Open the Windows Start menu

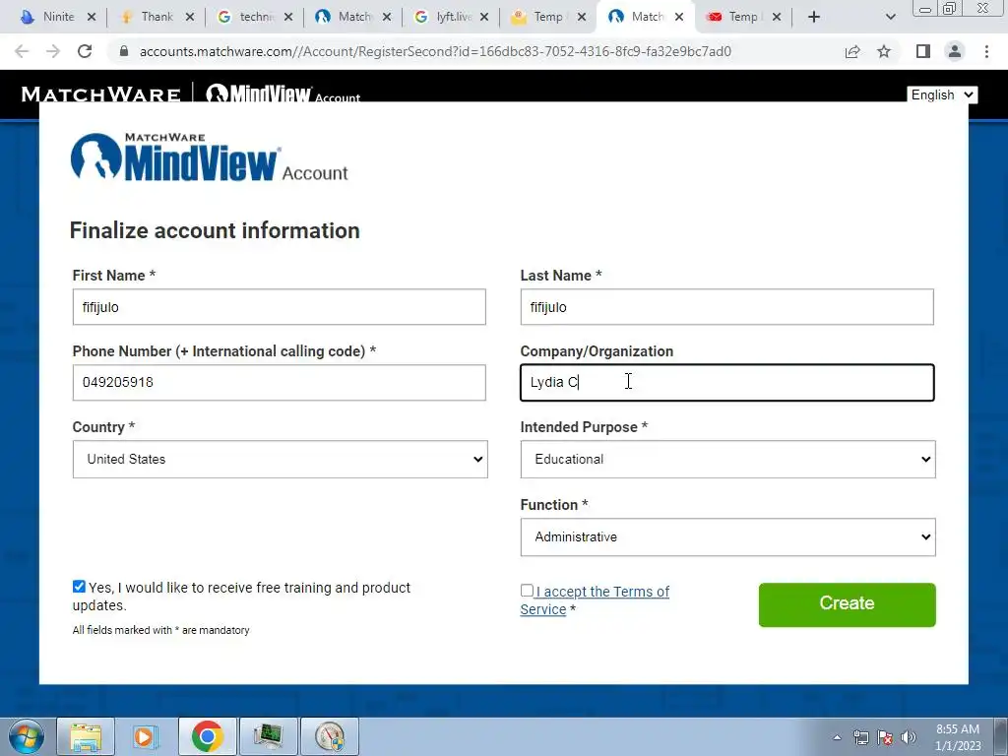click(26, 736)
